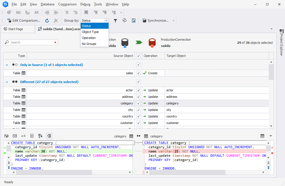Toggle the select-all checkbox in the column header

[139, 56]
